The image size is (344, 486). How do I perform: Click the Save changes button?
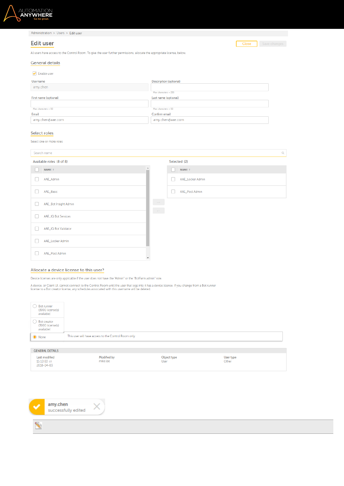point(273,44)
